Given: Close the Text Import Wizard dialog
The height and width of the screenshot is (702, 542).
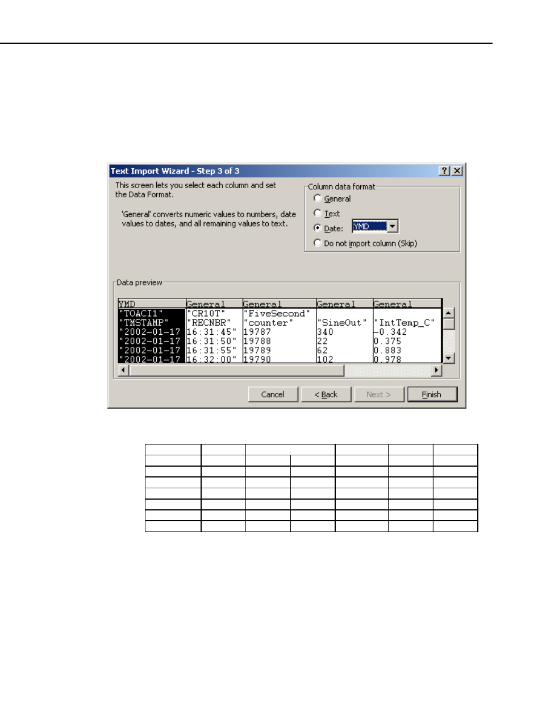Looking at the screenshot, I should pyautogui.click(x=457, y=171).
